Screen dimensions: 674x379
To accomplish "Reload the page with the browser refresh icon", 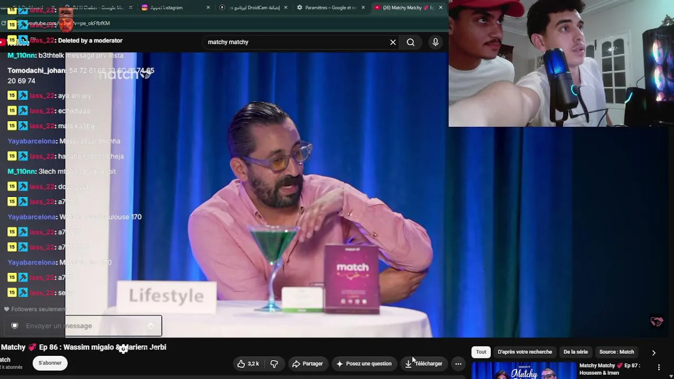I will point(4,23).
